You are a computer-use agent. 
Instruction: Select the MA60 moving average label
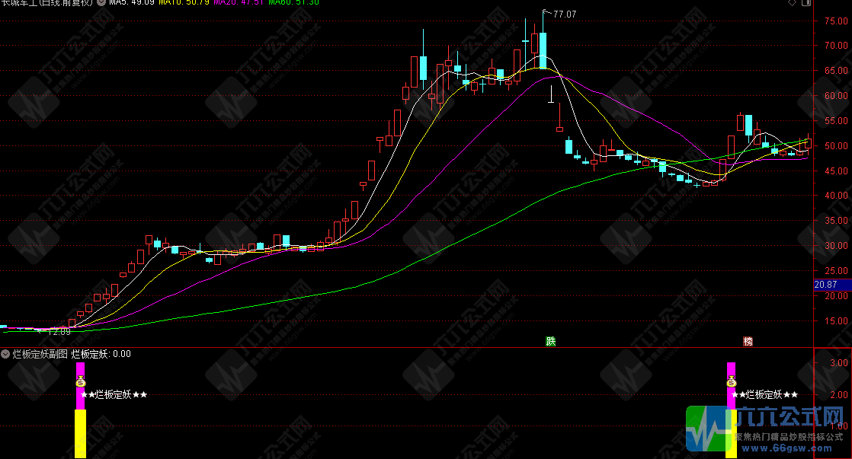[x=293, y=3]
